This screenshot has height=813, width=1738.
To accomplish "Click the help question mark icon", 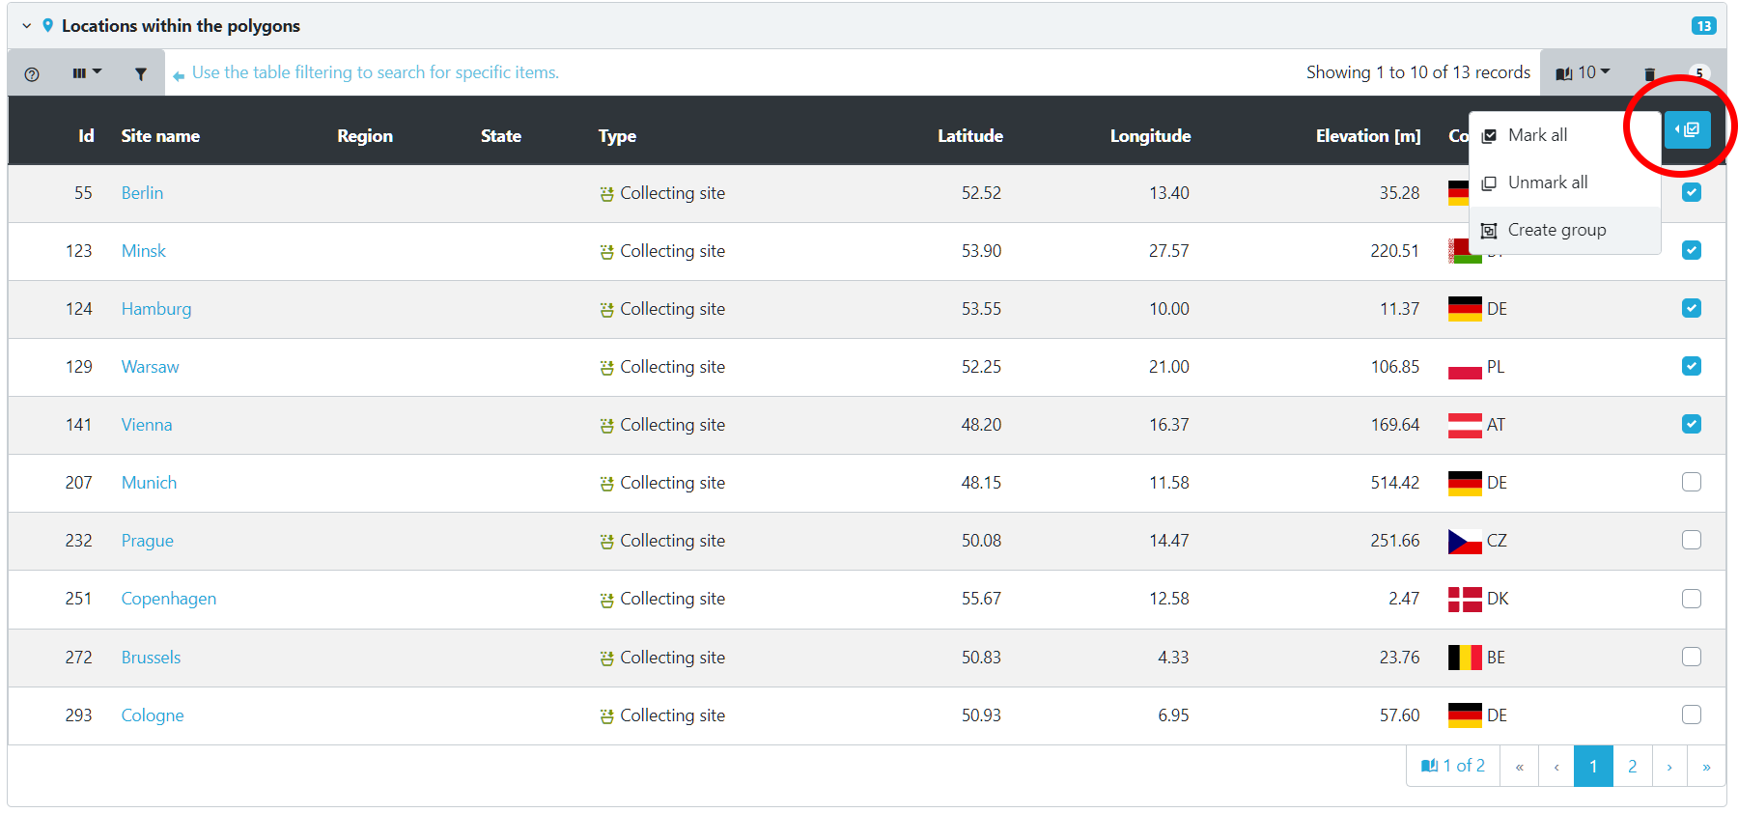I will click(x=32, y=74).
